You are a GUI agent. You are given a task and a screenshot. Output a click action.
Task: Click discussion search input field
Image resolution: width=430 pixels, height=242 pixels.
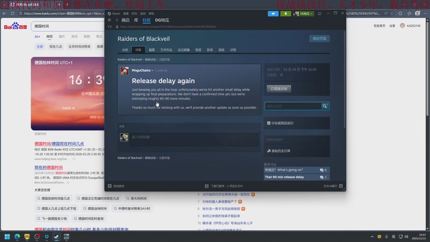click(x=293, y=106)
